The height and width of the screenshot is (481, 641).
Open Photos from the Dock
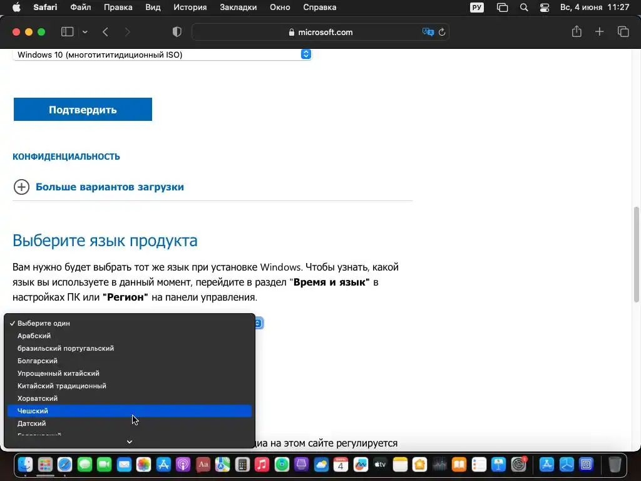pyautogui.click(x=143, y=465)
